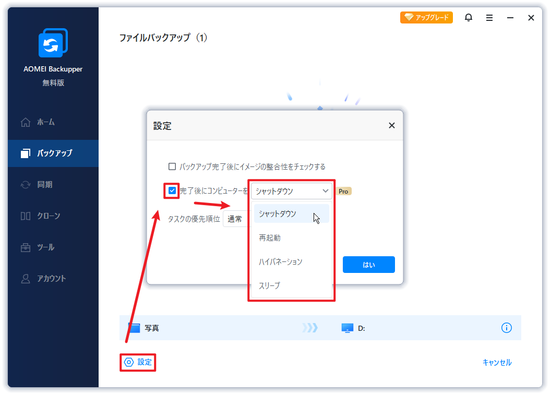Open the タスクの優先順位 通常 dropdown
The width and height of the screenshot is (551, 394).
click(236, 219)
